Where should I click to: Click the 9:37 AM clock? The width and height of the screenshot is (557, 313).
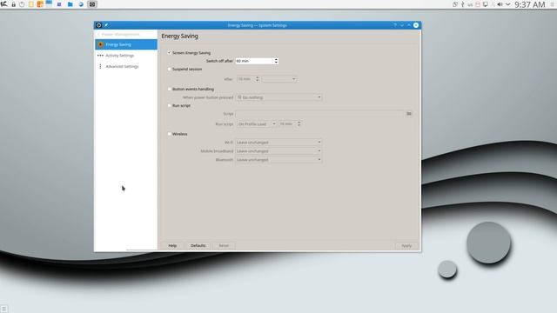[x=530, y=4]
